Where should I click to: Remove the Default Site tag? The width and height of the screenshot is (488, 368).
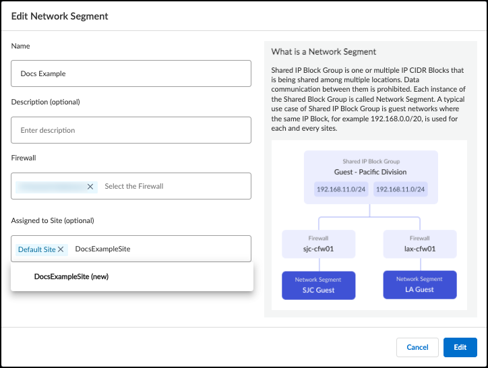click(61, 249)
